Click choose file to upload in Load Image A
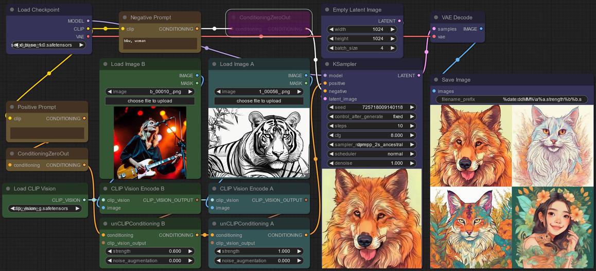The image size is (596, 271). pyautogui.click(x=259, y=101)
